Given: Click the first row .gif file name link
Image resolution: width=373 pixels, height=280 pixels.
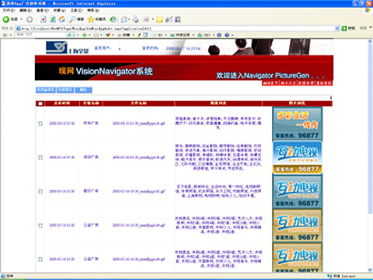Looking at the screenshot, I should click(x=139, y=124).
